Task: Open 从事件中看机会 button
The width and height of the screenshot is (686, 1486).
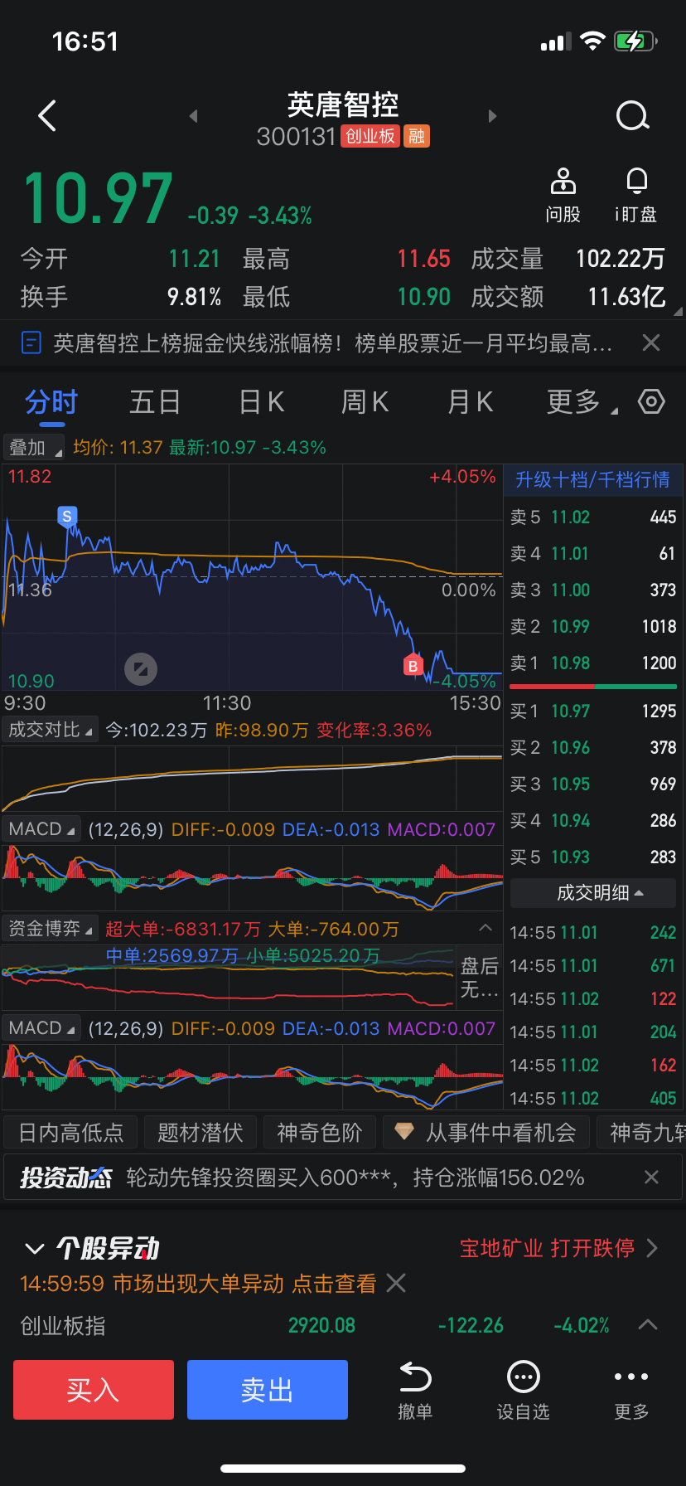Action: tap(486, 1132)
